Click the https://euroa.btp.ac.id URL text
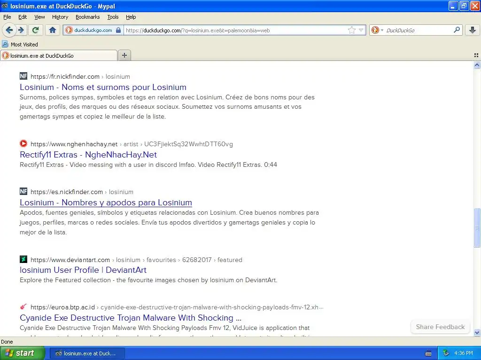 click(62, 307)
